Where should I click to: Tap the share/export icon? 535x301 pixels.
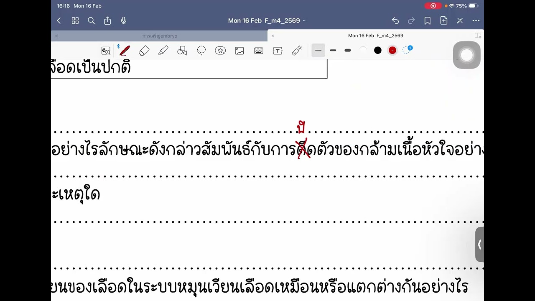pos(107,20)
